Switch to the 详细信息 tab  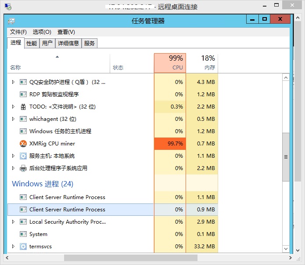(x=68, y=43)
